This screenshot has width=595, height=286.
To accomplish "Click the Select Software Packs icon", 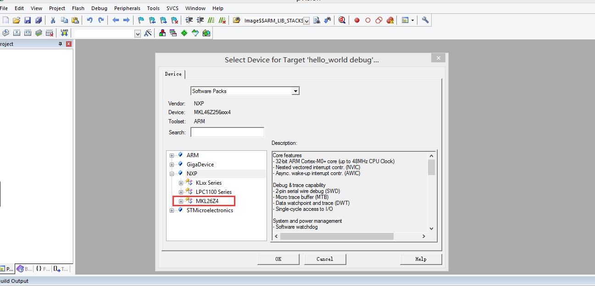I will click(195, 33).
